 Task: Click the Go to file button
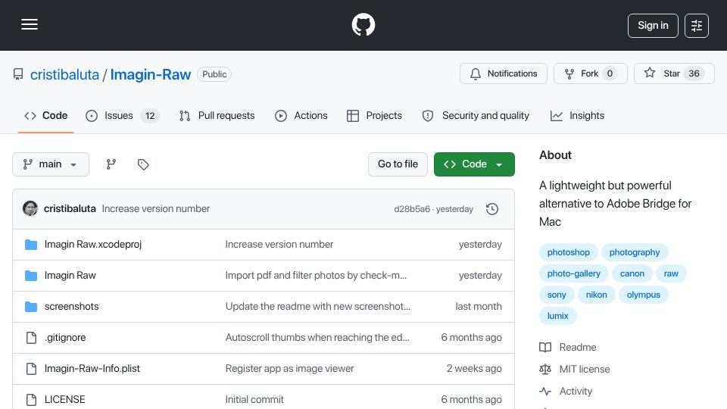[398, 164]
